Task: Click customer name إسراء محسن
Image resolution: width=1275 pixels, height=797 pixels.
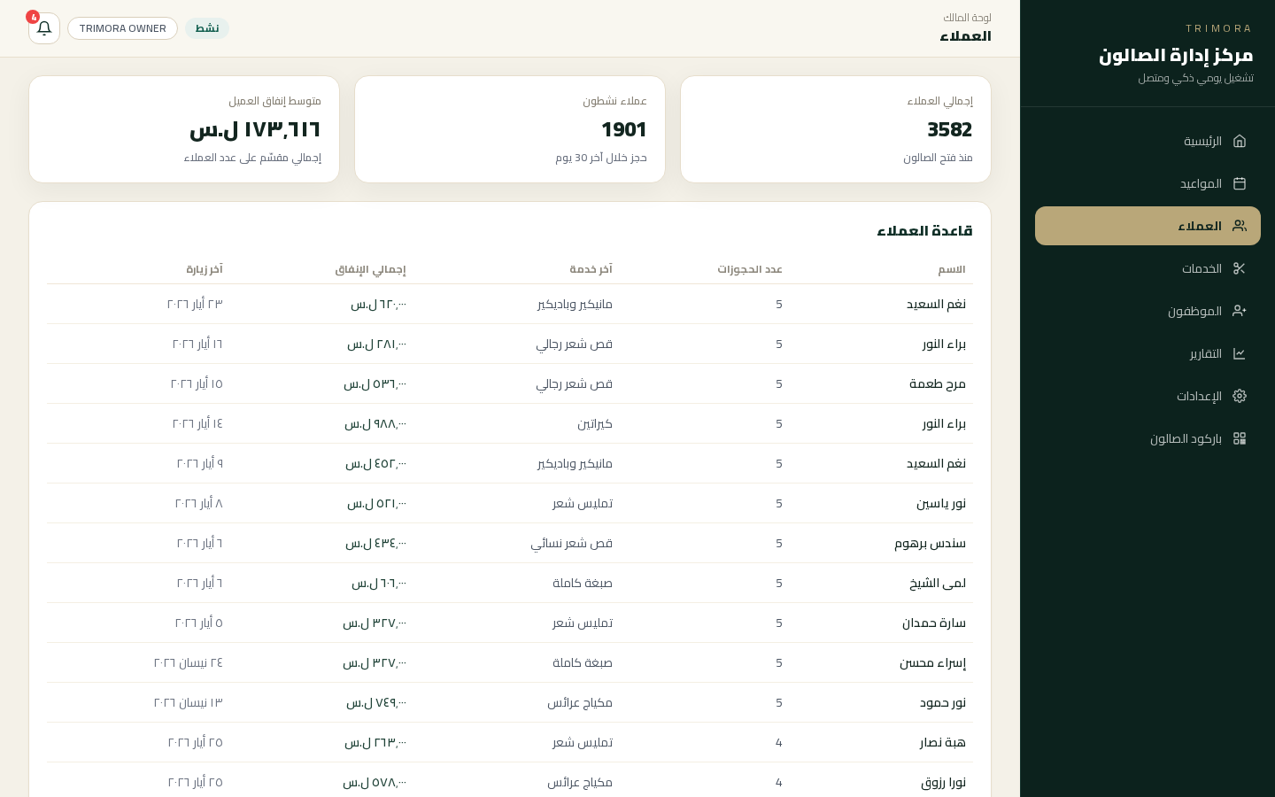Action: click(x=932, y=662)
